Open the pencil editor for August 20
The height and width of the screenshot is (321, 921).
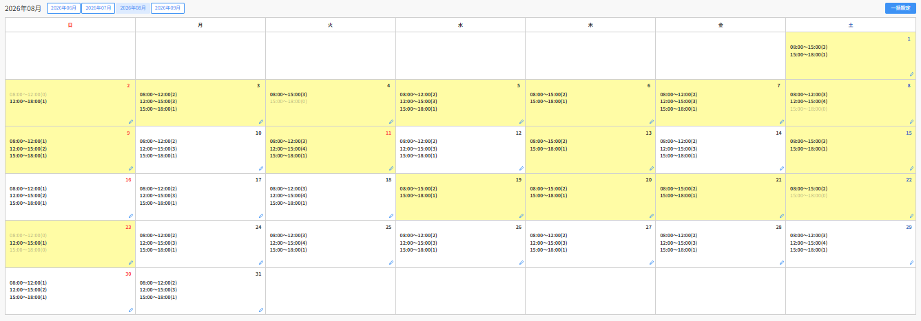pos(651,215)
